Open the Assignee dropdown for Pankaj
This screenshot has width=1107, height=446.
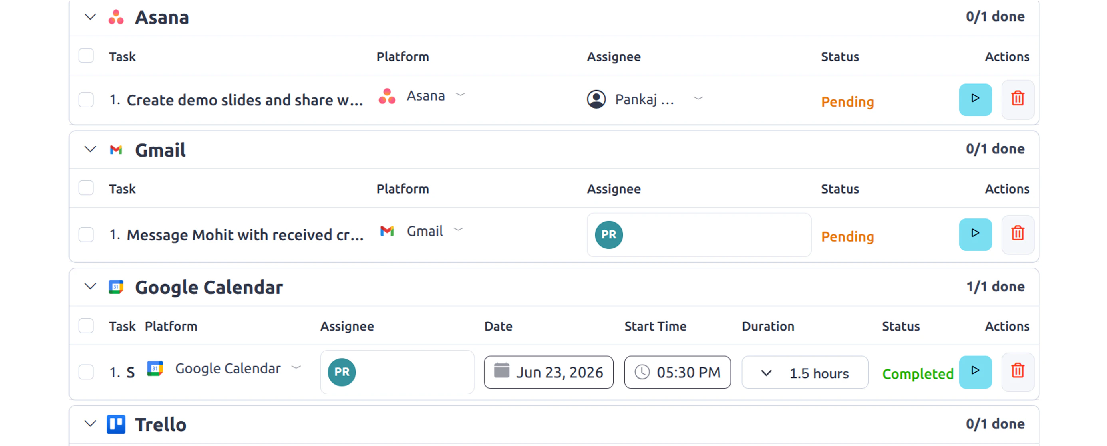(698, 98)
